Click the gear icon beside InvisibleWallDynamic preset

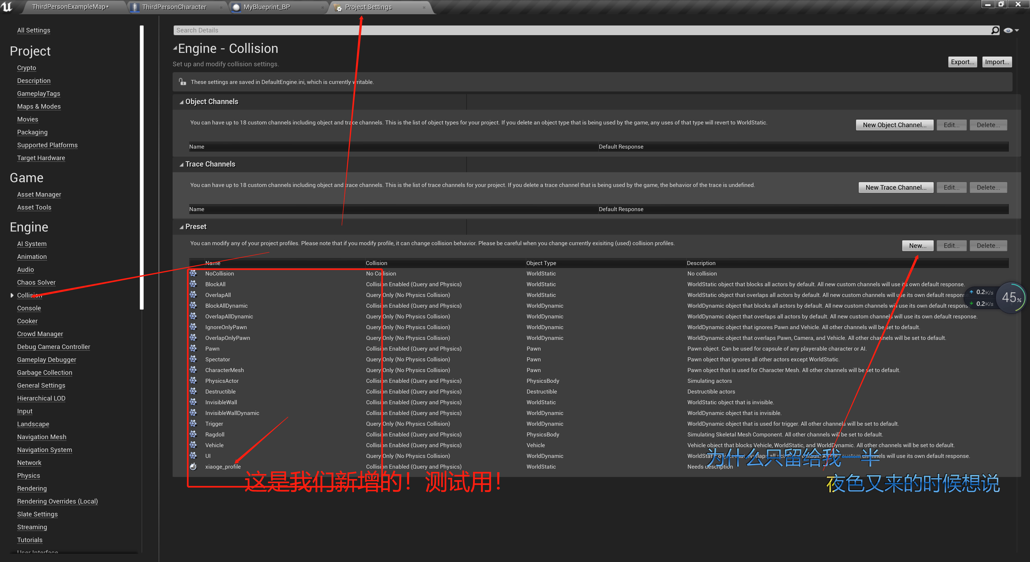point(193,413)
